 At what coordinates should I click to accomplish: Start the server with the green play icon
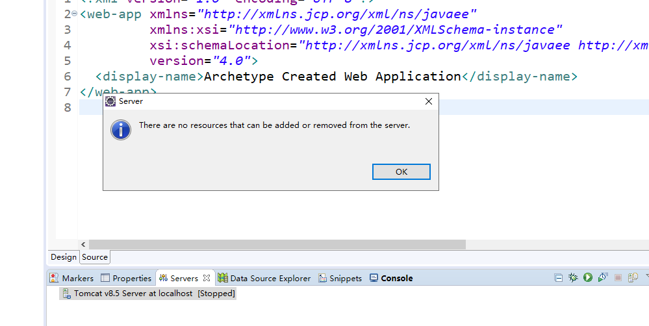(588, 277)
